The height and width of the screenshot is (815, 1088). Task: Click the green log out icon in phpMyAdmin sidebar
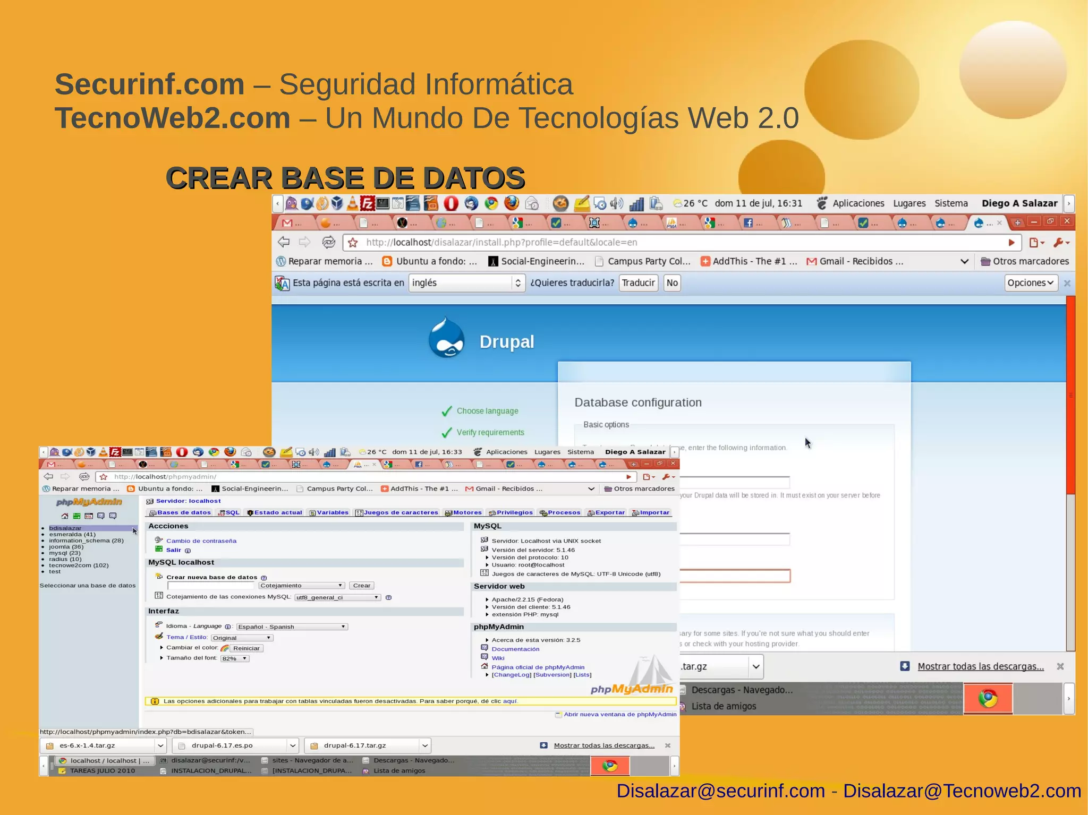click(x=77, y=516)
